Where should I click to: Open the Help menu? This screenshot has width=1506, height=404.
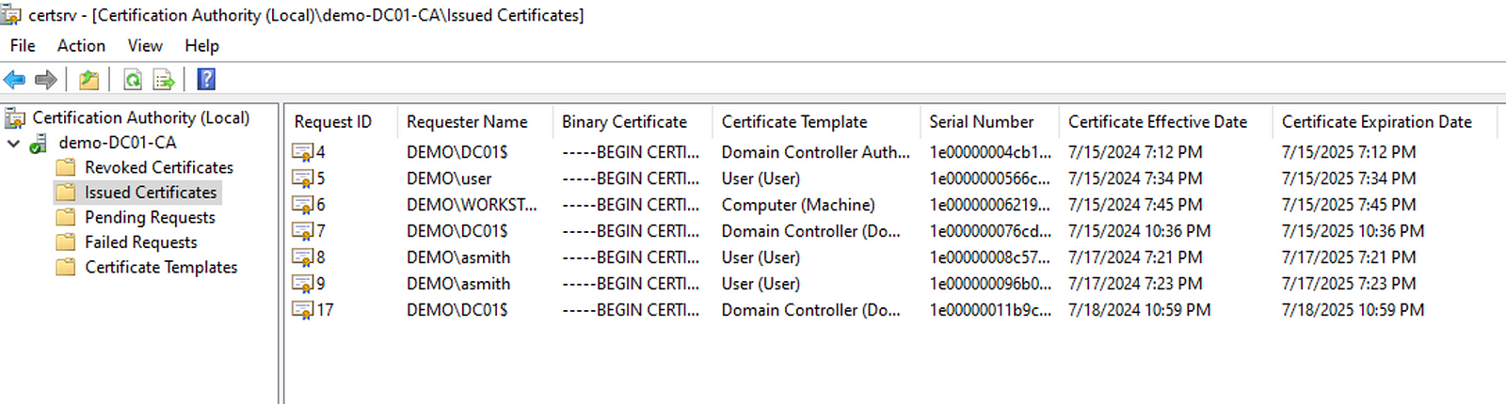[x=201, y=45]
